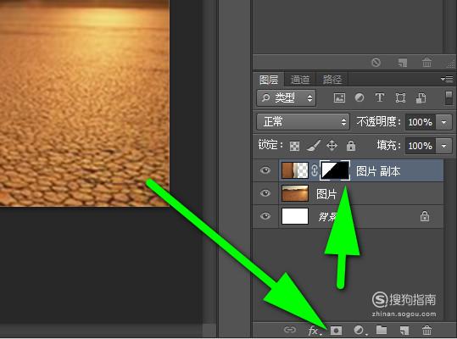Filter for smart objects
The height and width of the screenshot is (339, 457).
[x=421, y=97]
